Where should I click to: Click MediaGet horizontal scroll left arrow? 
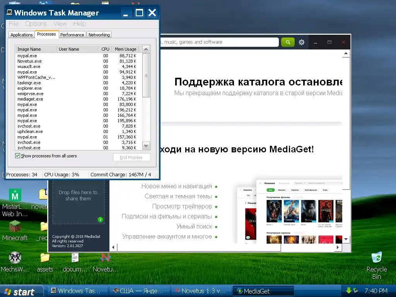pyautogui.click(x=113, y=247)
